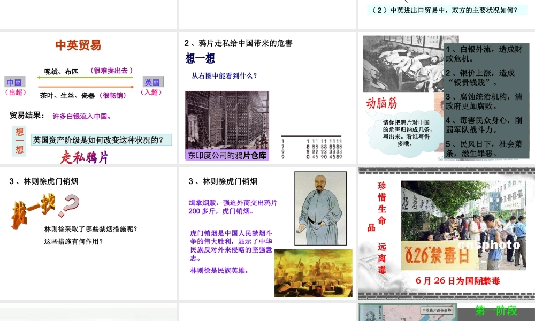Open the Lin Zexu portrait image

[x=320, y=208]
